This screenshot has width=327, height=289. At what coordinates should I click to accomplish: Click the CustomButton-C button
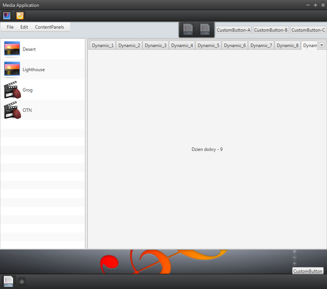click(308, 30)
